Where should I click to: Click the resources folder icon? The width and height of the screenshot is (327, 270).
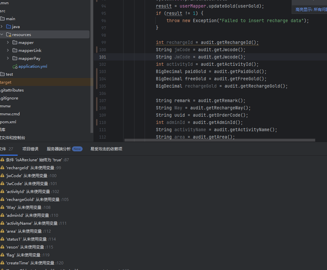pos(9,34)
